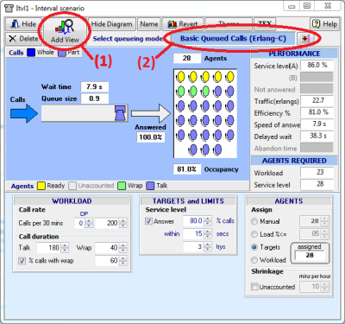Hide the scenario using the Hide button
Viewport: 345px width, 324px height.
23,24
